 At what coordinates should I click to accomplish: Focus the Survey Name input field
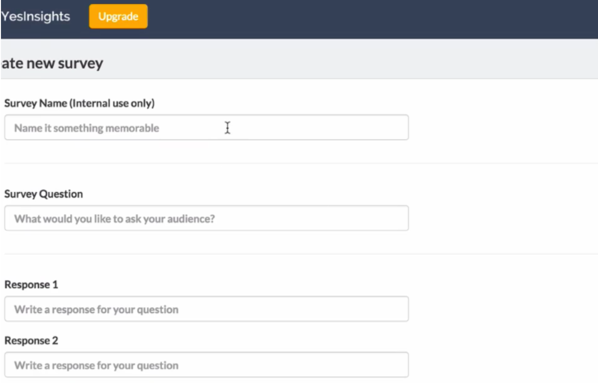click(x=207, y=128)
